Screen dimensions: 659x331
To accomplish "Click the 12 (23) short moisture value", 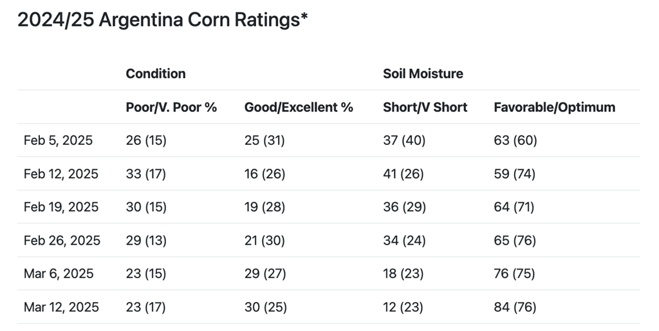I will [x=403, y=307].
